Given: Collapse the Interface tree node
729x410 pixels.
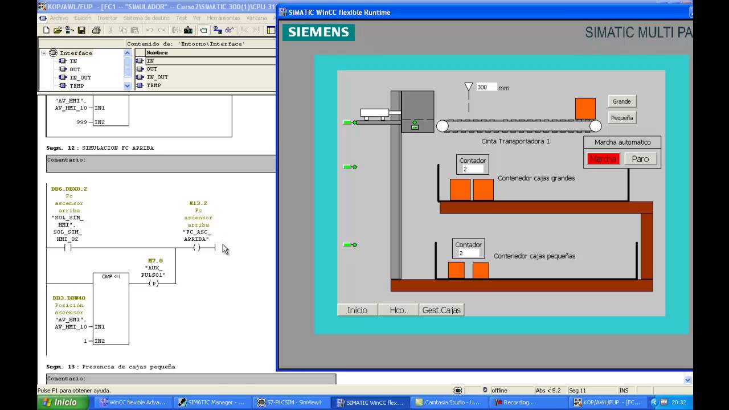Looking at the screenshot, I should 44,53.
